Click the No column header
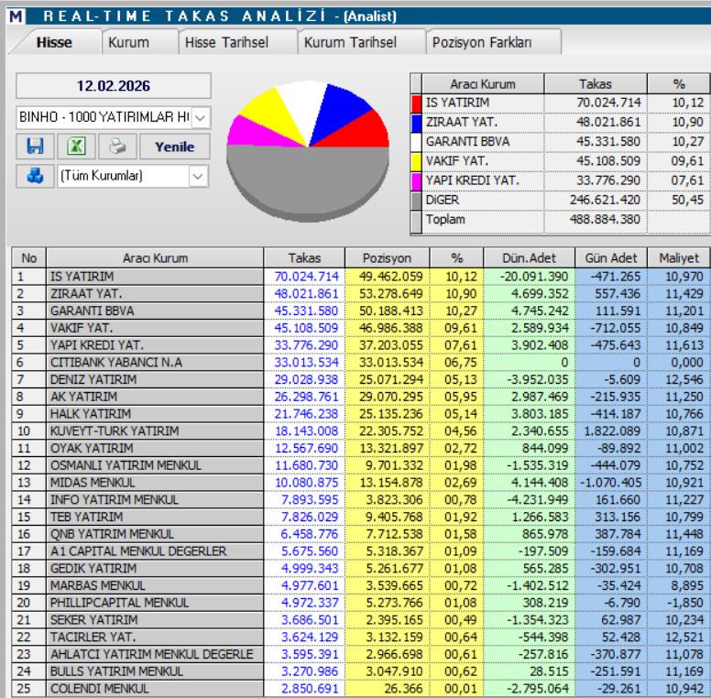 pyautogui.click(x=29, y=258)
